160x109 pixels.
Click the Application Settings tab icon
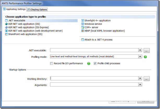click(x=4, y=9)
